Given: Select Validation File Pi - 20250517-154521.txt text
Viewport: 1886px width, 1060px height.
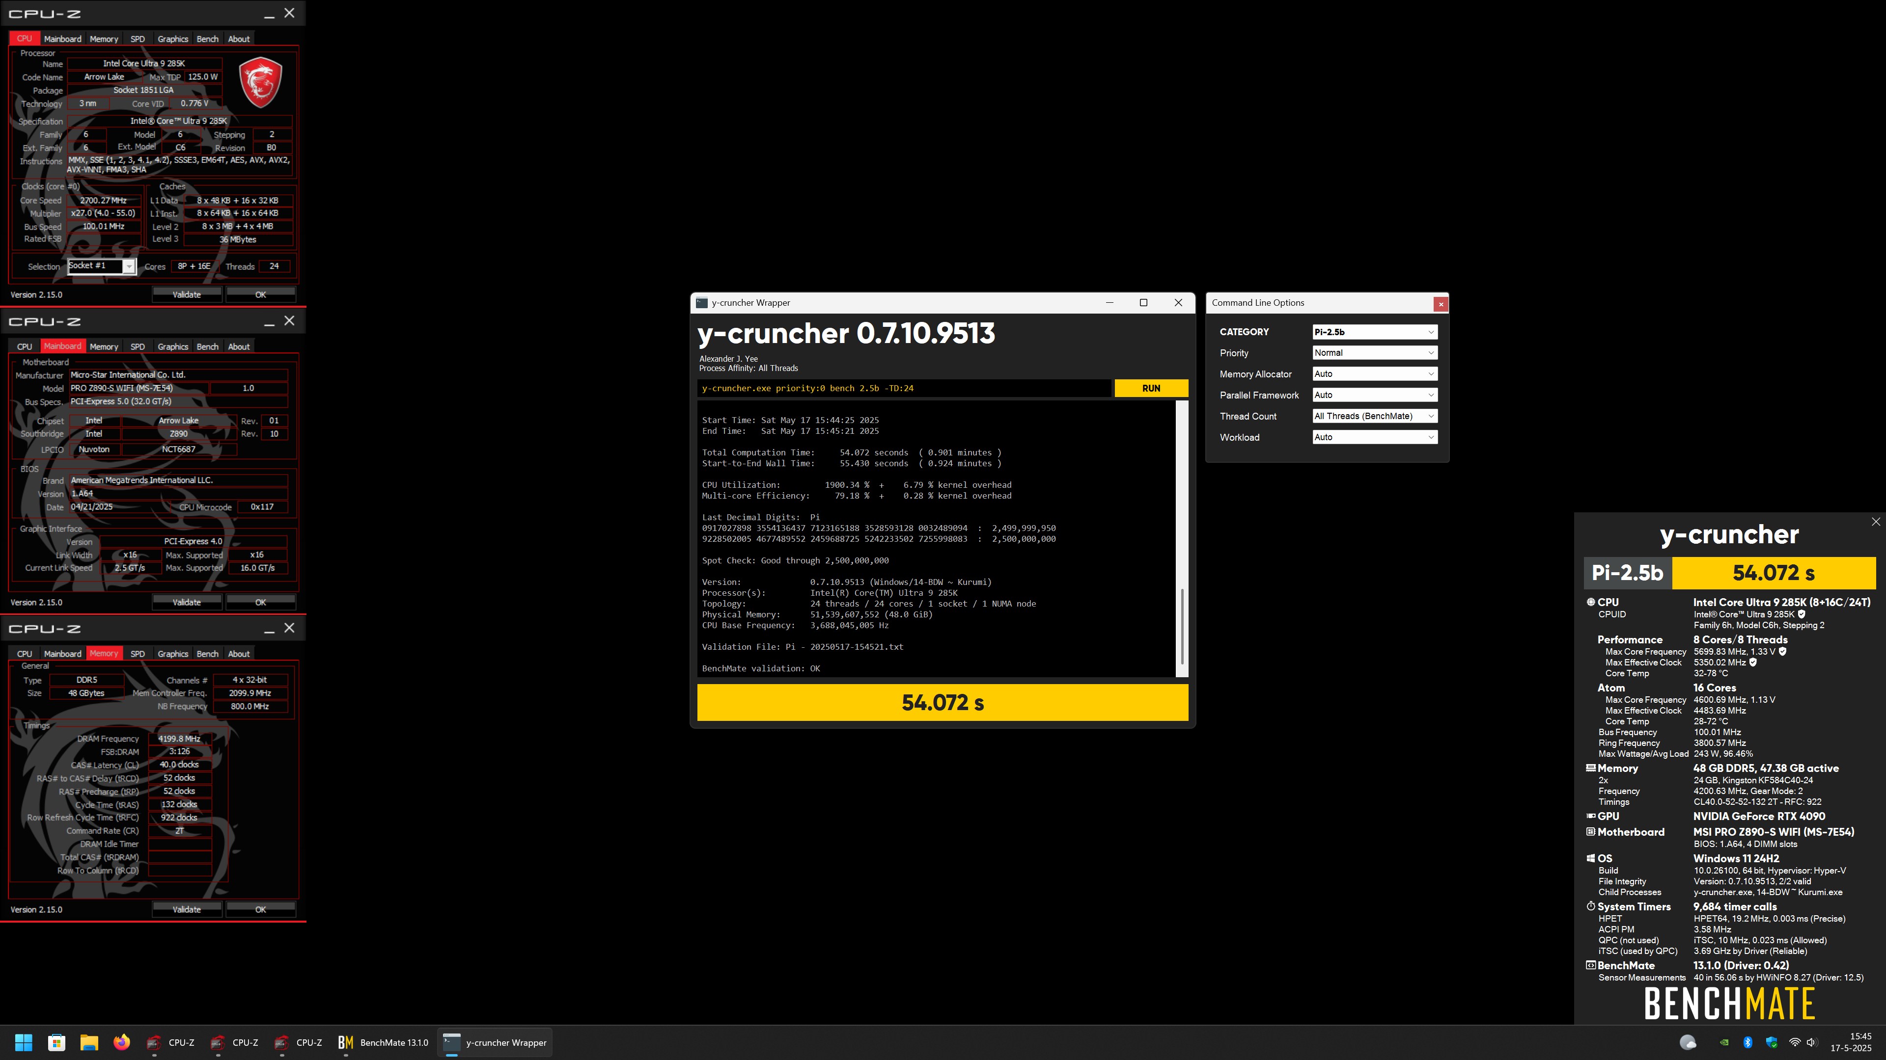Looking at the screenshot, I should tap(803, 647).
